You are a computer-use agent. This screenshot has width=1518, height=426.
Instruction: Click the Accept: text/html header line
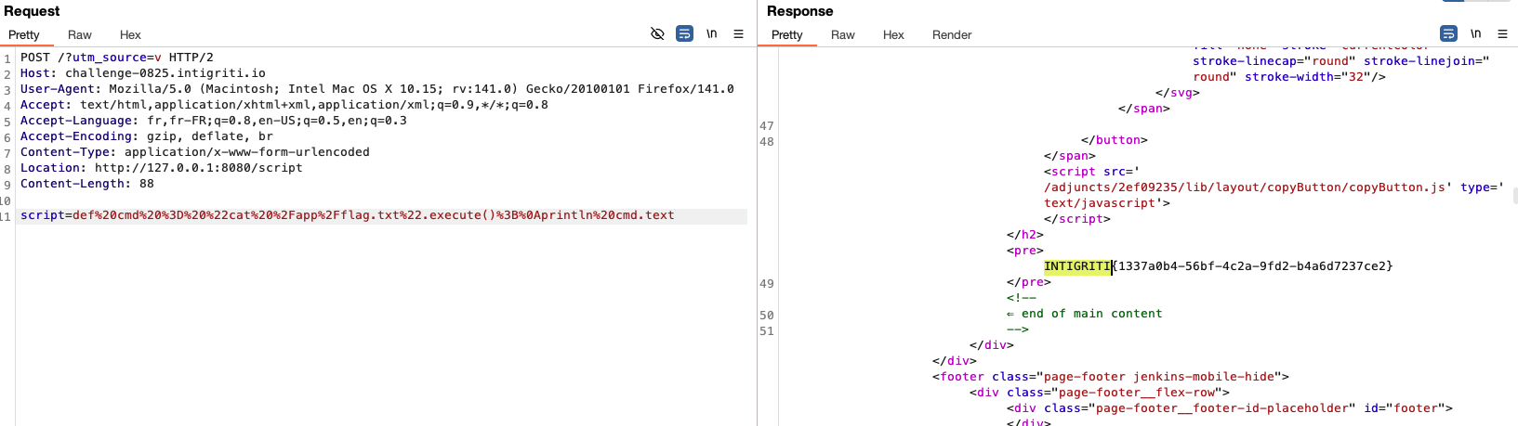[x=284, y=105]
